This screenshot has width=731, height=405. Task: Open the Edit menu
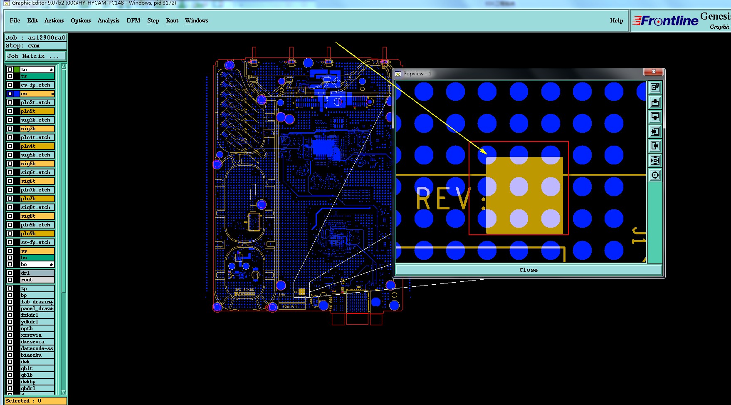32,20
